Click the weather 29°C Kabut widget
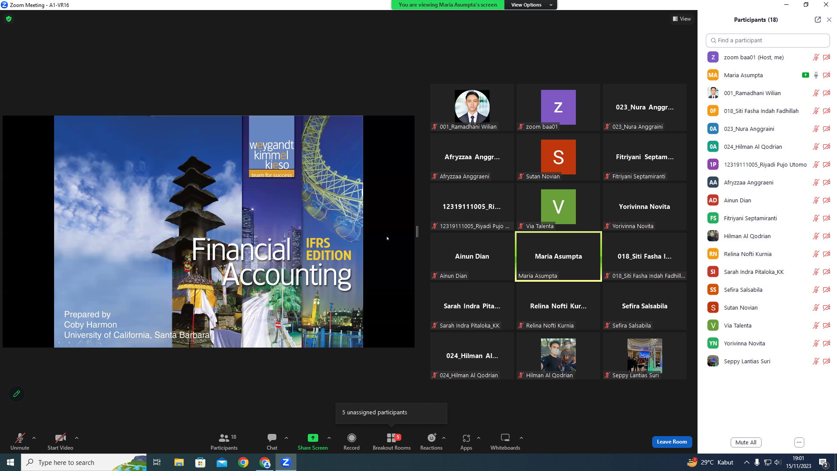 coord(711,462)
